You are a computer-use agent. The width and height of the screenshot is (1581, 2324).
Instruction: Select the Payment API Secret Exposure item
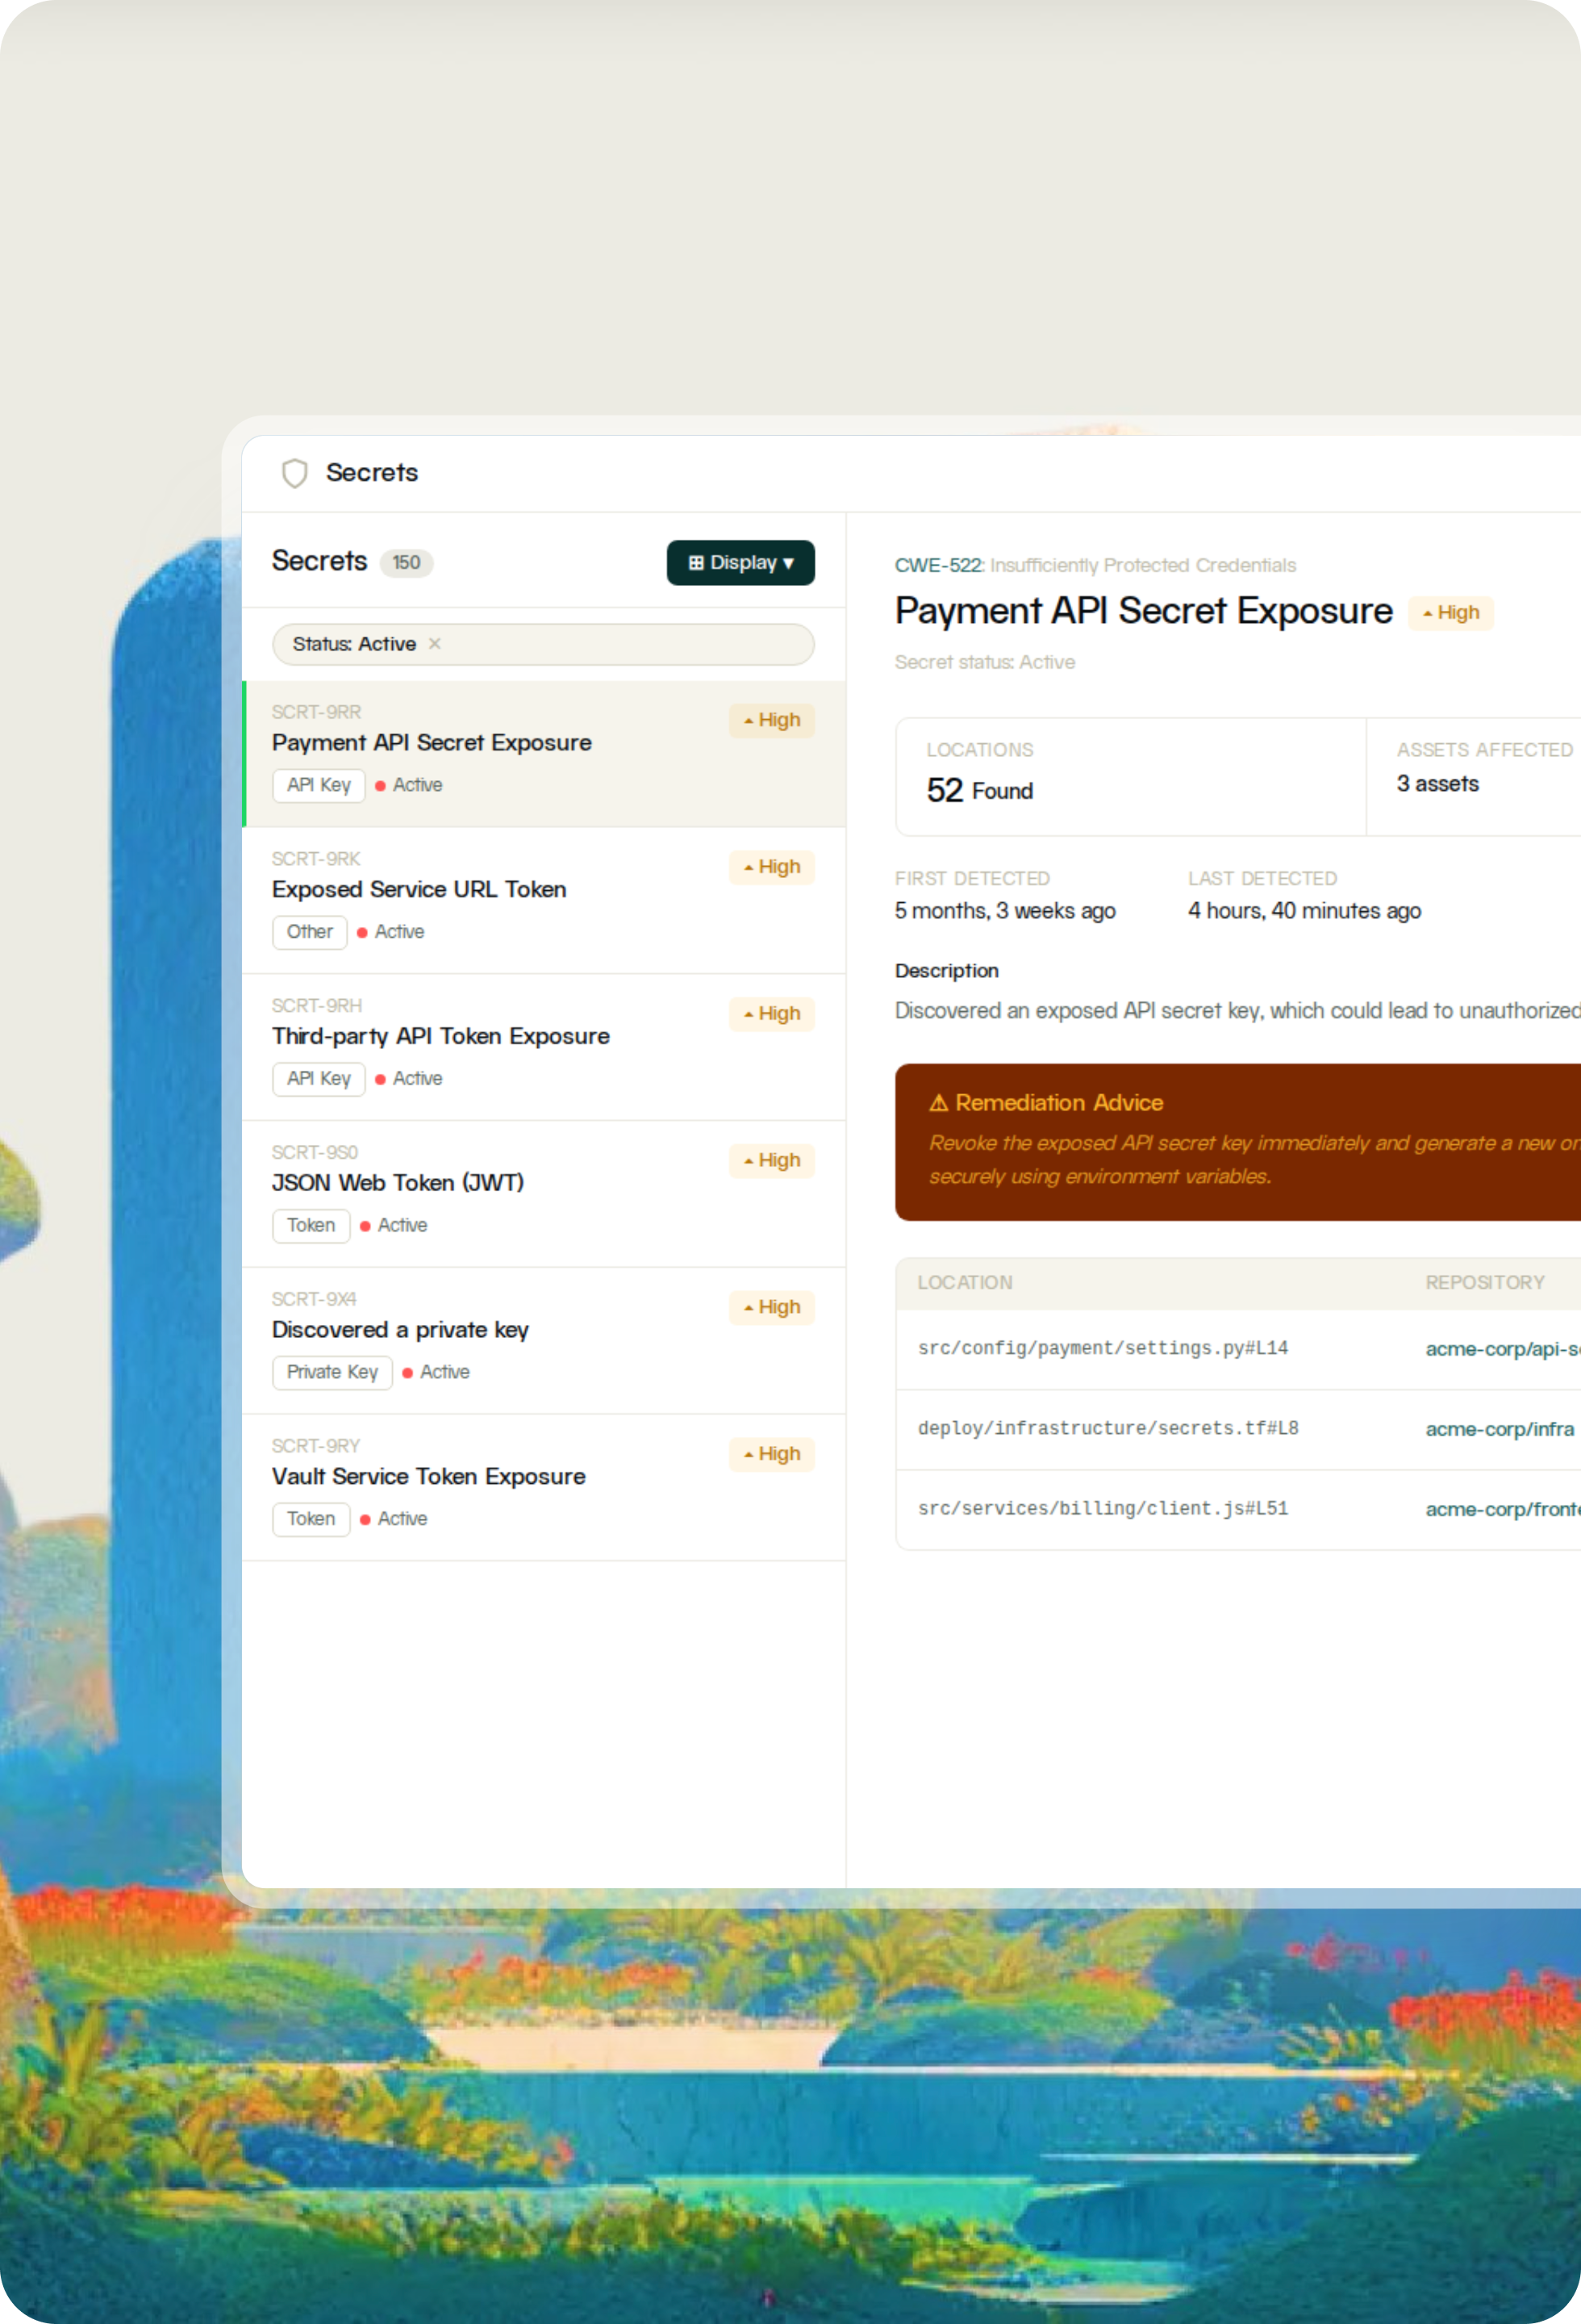[x=432, y=743]
